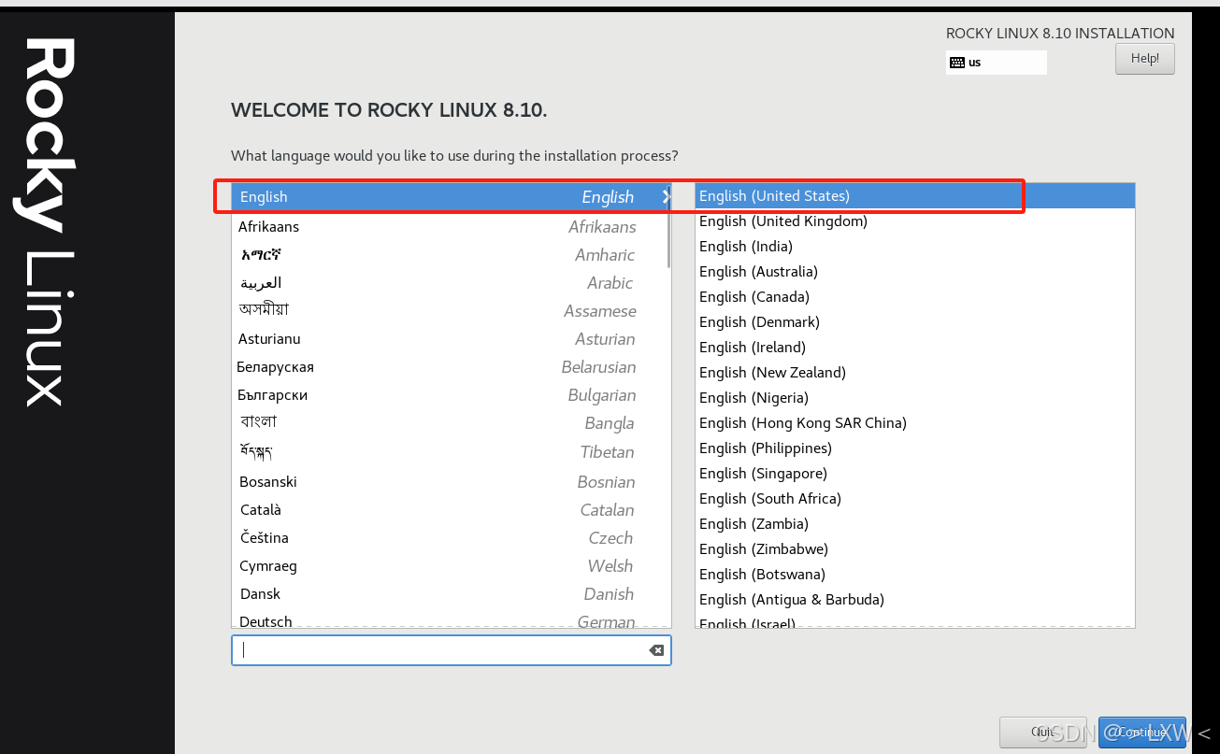
Task: Choose English (Antigua & Barbuda) locale
Action: (x=914, y=600)
